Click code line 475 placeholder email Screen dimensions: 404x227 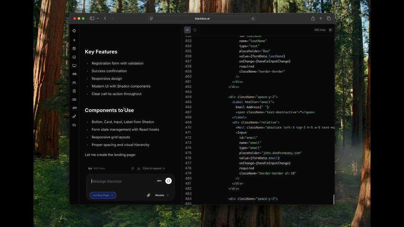[x=270, y=153]
